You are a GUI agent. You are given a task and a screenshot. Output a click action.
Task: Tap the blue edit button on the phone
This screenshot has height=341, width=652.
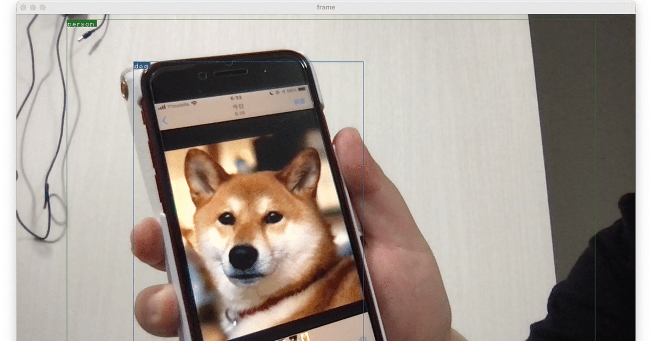(299, 102)
